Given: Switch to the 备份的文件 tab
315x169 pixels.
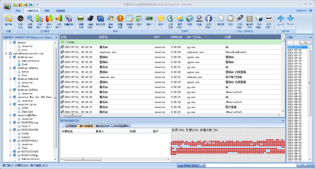Looking at the screenshot, I should [103, 126].
